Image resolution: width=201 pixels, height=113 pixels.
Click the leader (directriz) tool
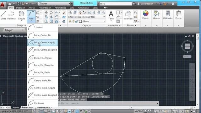tap(118, 17)
